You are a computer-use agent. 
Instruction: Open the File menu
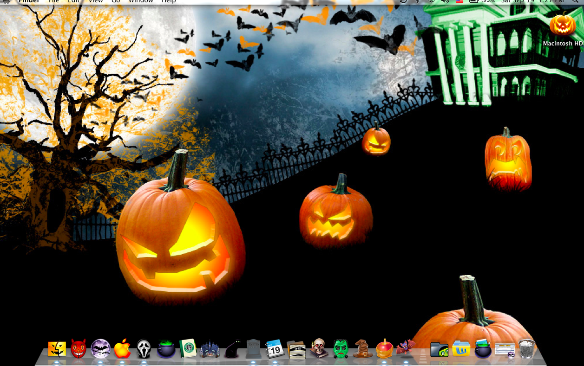[54, 1]
